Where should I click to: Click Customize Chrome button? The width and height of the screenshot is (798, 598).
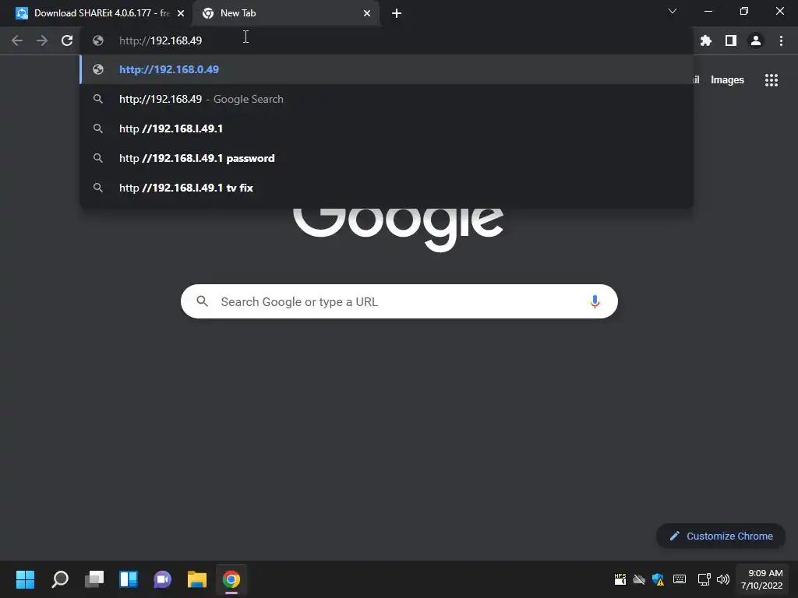pyautogui.click(x=721, y=536)
